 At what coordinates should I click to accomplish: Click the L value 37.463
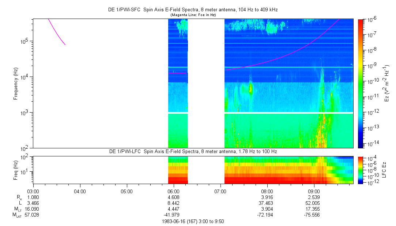(x=267, y=203)
